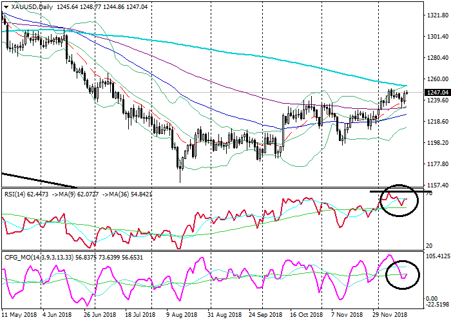Click the 105.4125 oscillator scale label
451x322 pixels.
coord(437,256)
